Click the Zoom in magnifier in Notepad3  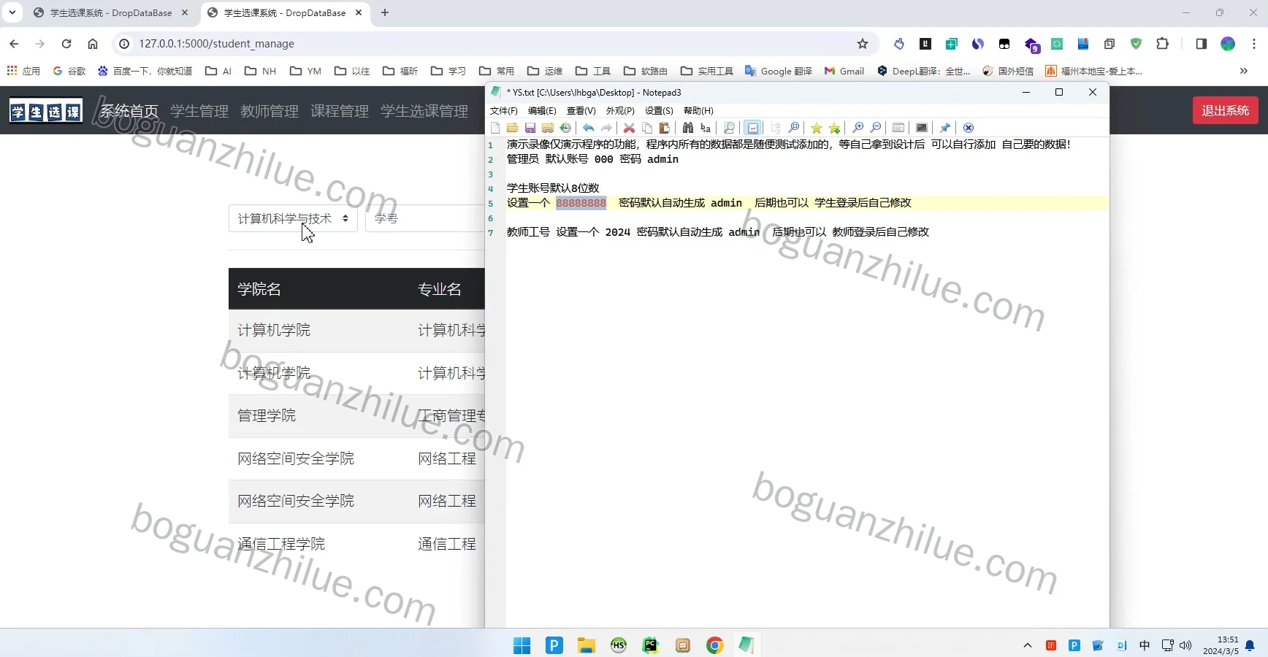pos(858,128)
